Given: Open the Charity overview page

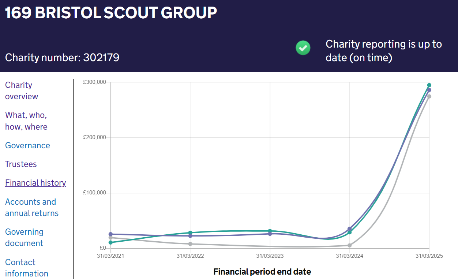Looking at the screenshot, I should 22,90.
